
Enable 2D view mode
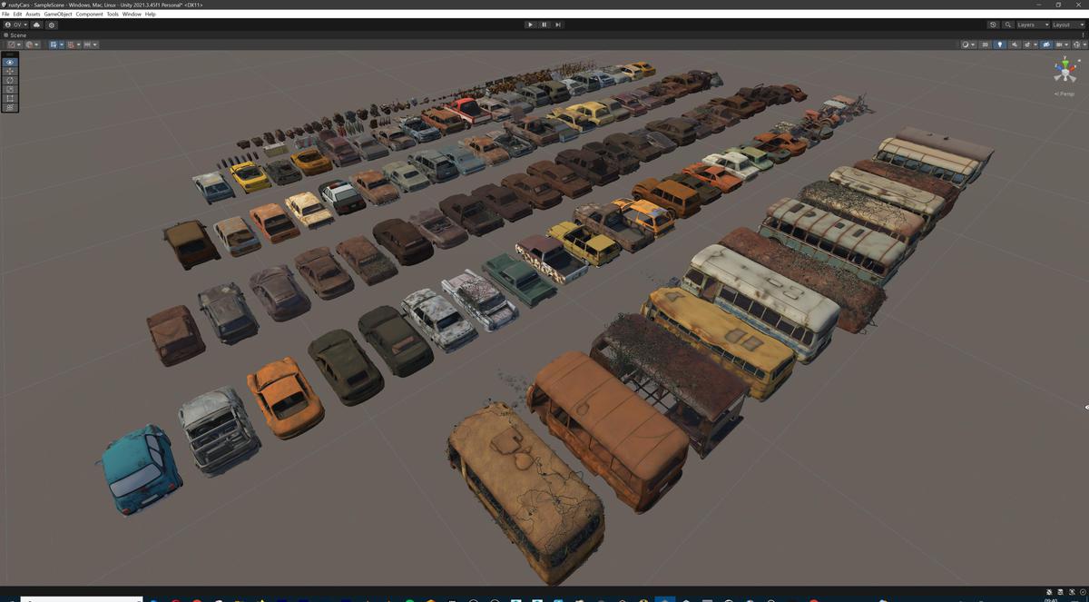point(986,44)
